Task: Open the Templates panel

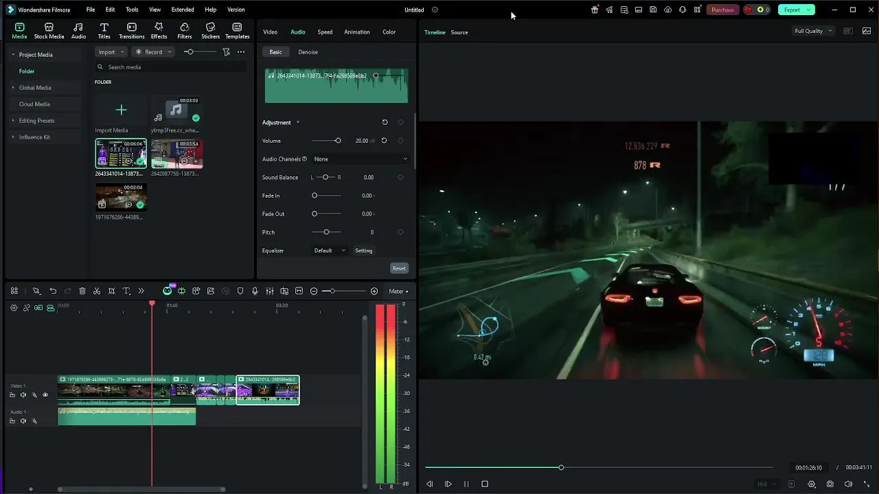Action: click(237, 31)
